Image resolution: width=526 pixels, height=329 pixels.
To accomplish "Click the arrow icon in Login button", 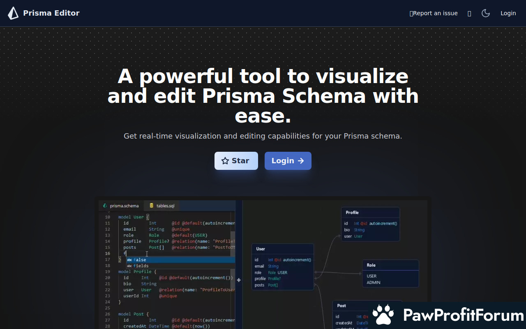I will 301,161.
